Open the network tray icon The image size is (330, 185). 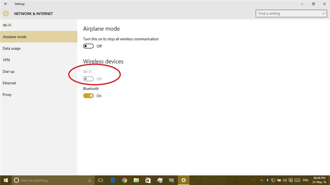pyautogui.click(x=273, y=180)
